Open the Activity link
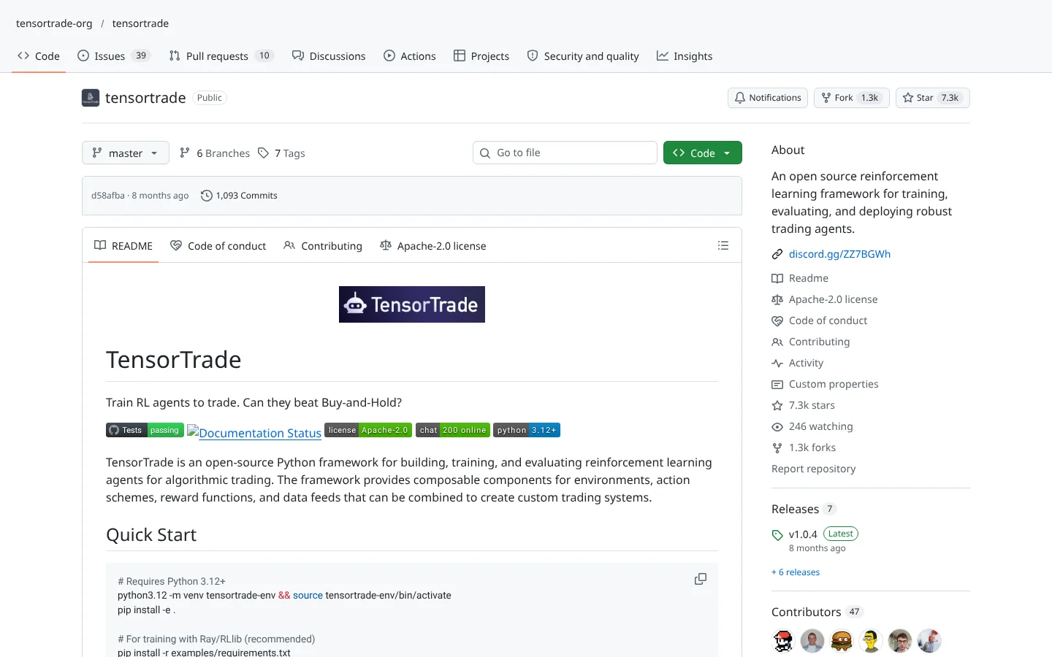 pos(798,363)
